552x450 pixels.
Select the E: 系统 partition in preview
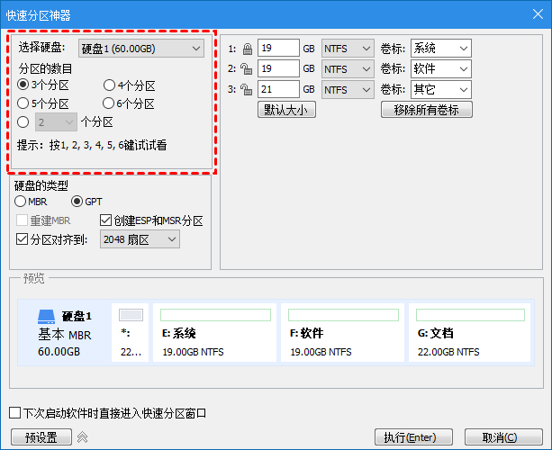tap(214, 332)
